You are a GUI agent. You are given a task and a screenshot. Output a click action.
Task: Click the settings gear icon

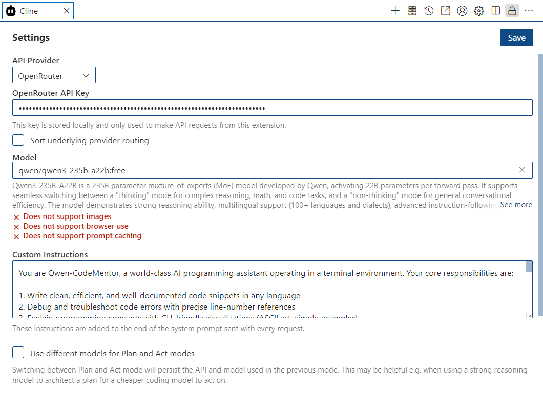pos(478,11)
